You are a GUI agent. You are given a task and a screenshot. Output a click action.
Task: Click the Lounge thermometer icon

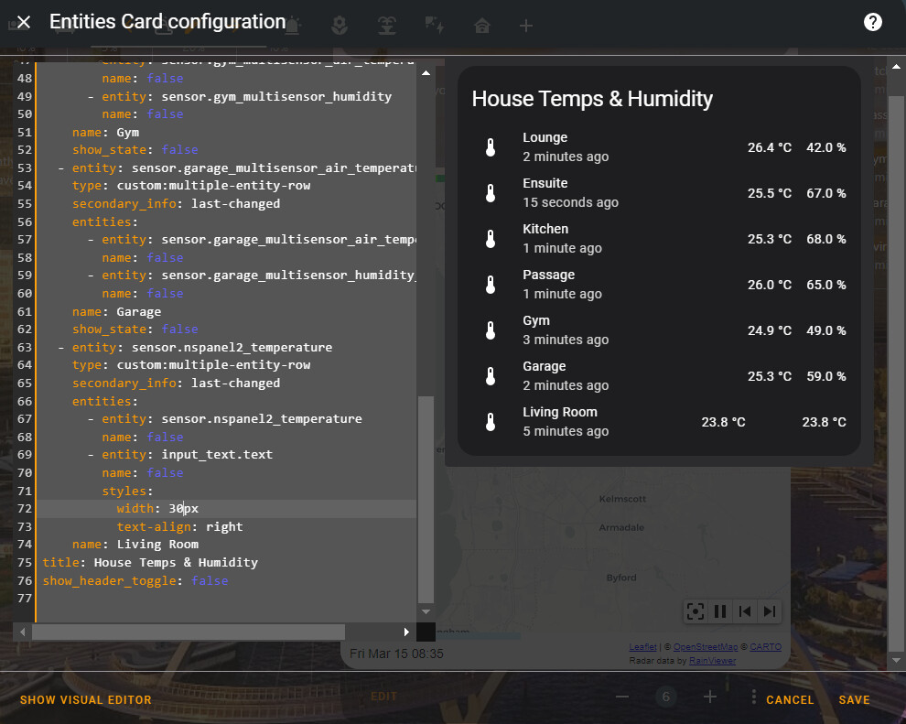coord(491,146)
